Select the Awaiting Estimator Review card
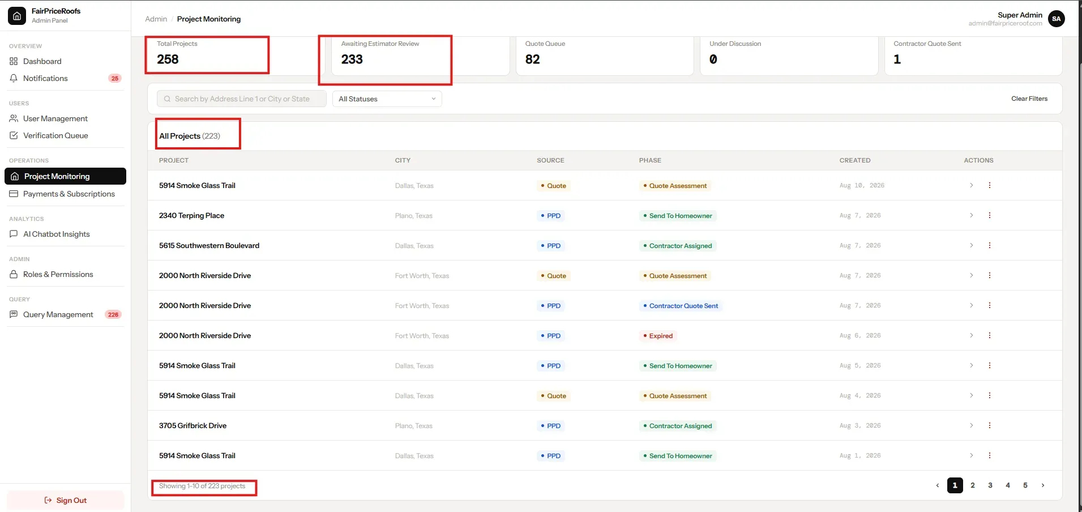 pos(421,56)
